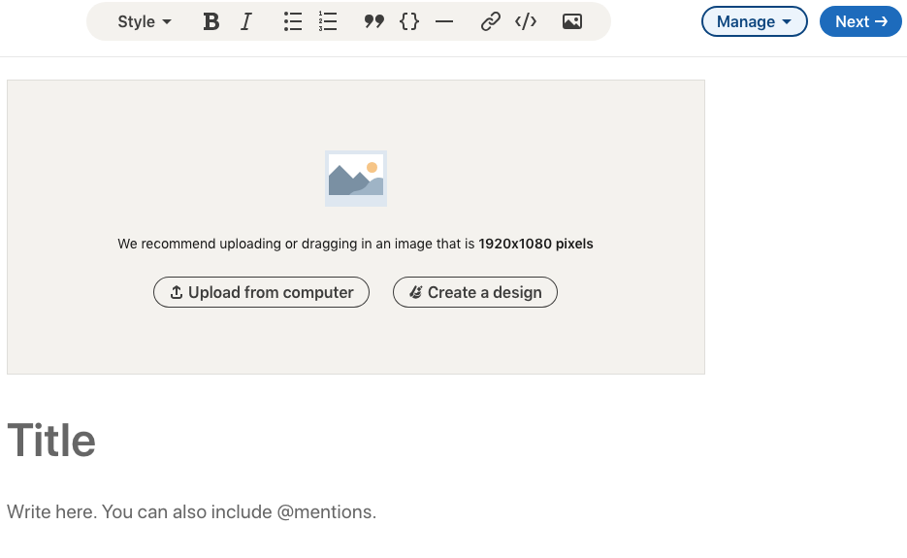Image resolution: width=907 pixels, height=558 pixels.
Task: Apply blockquote formatting
Action: (374, 22)
